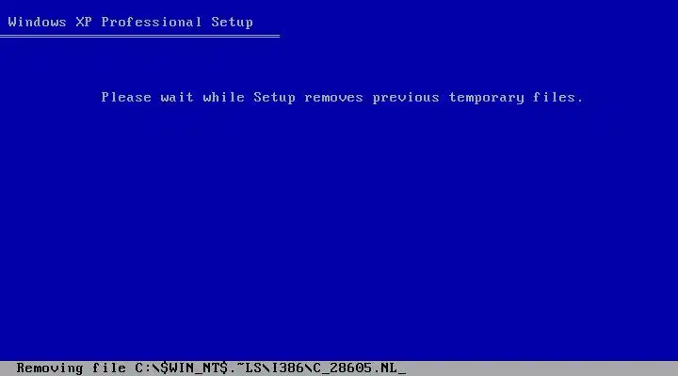The width and height of the screenshot is (678, 376).
Task: Select the XP text in the header
Action: click(x=84, y=22)
